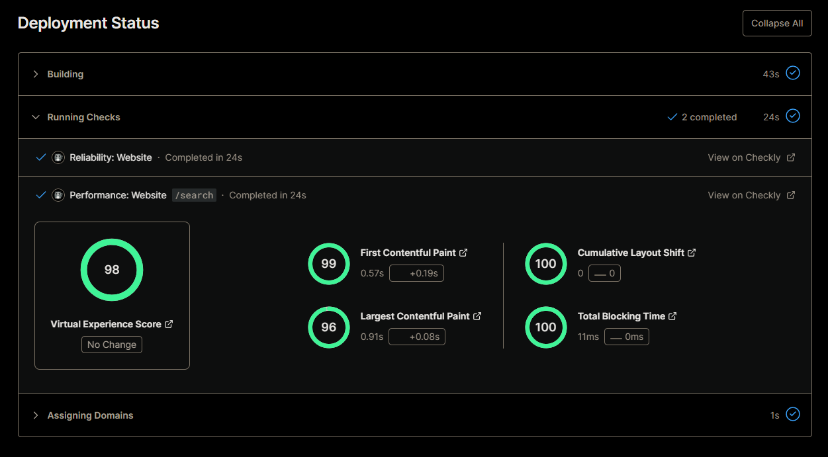Expand the Building section chevron
This screenshot has height=457, width=828.
coord(36,74)
